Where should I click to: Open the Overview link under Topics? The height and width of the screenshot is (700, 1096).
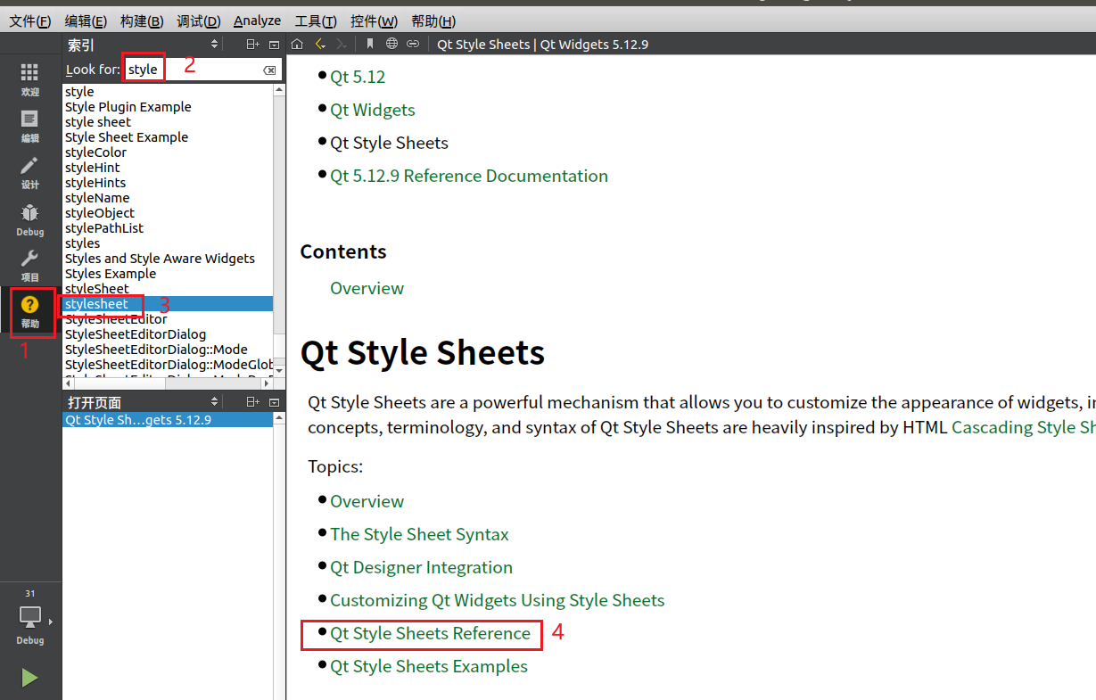pos(367,501)
